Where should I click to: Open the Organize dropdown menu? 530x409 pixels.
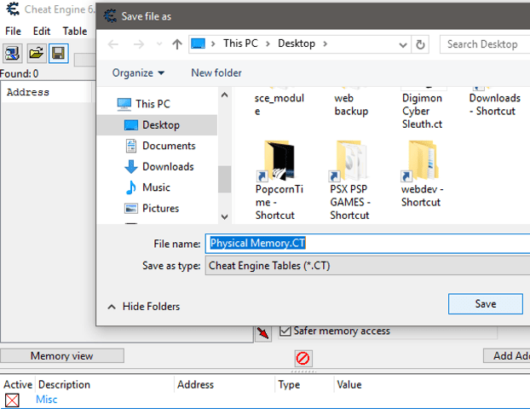(x=138, y=73)
